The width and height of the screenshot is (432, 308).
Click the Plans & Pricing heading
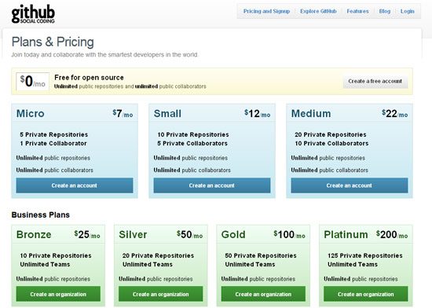53,42
